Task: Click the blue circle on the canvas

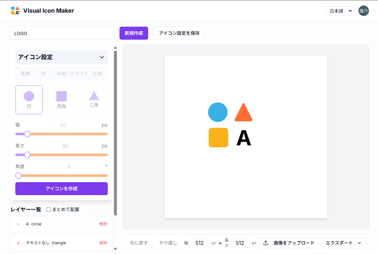Action: coord(218,112)
